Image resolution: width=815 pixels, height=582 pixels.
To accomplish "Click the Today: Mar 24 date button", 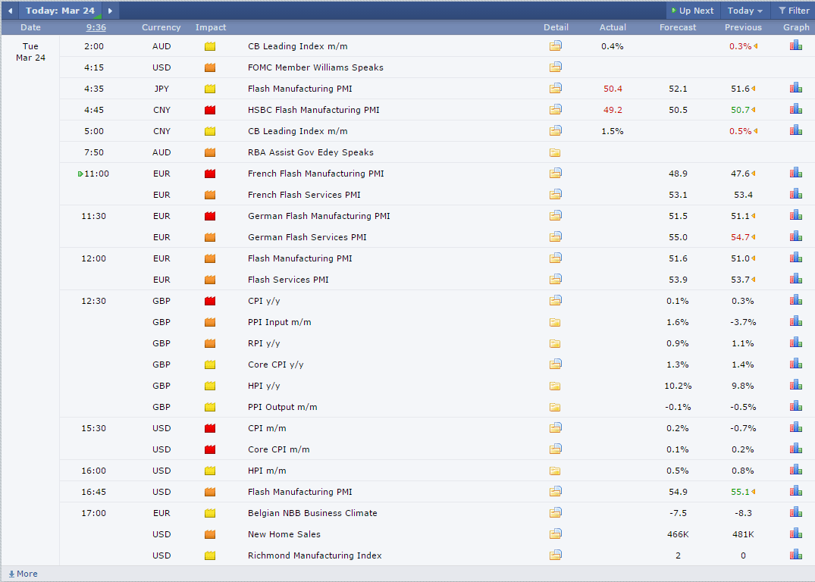I will 61,11.
